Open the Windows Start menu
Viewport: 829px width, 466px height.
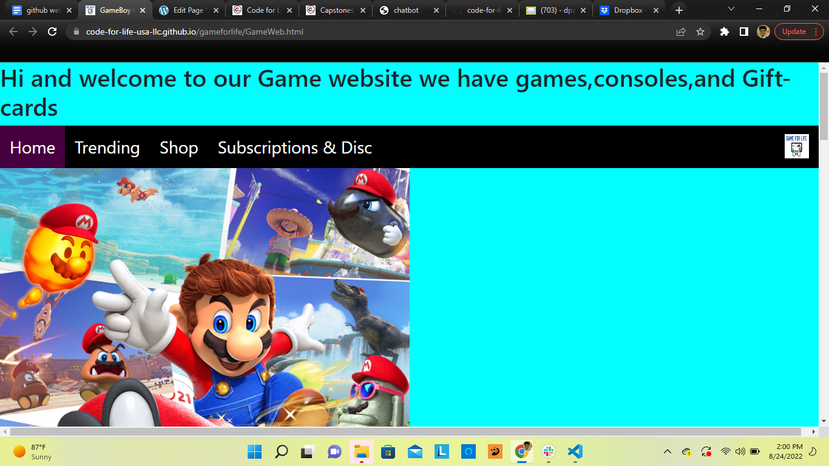pos(254,451)
